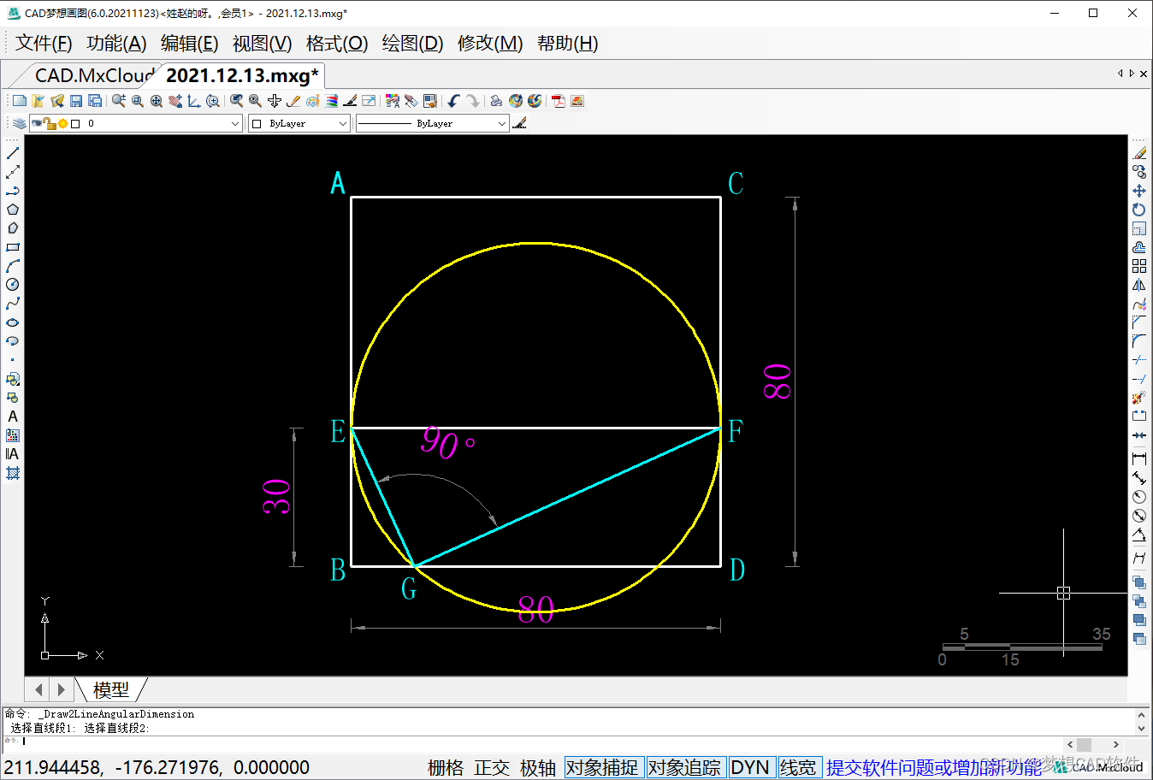Viewport: 1153px width, 780px height.
Task: Toggle 对象捕捉 object snap
Action: pyautogui.click(x=602, y=767)
